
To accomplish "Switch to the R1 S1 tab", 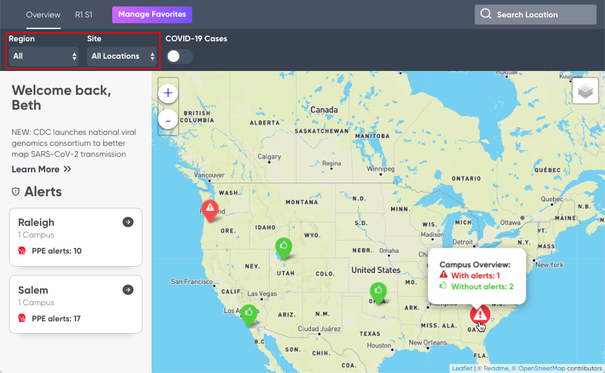I will (84, 15).
